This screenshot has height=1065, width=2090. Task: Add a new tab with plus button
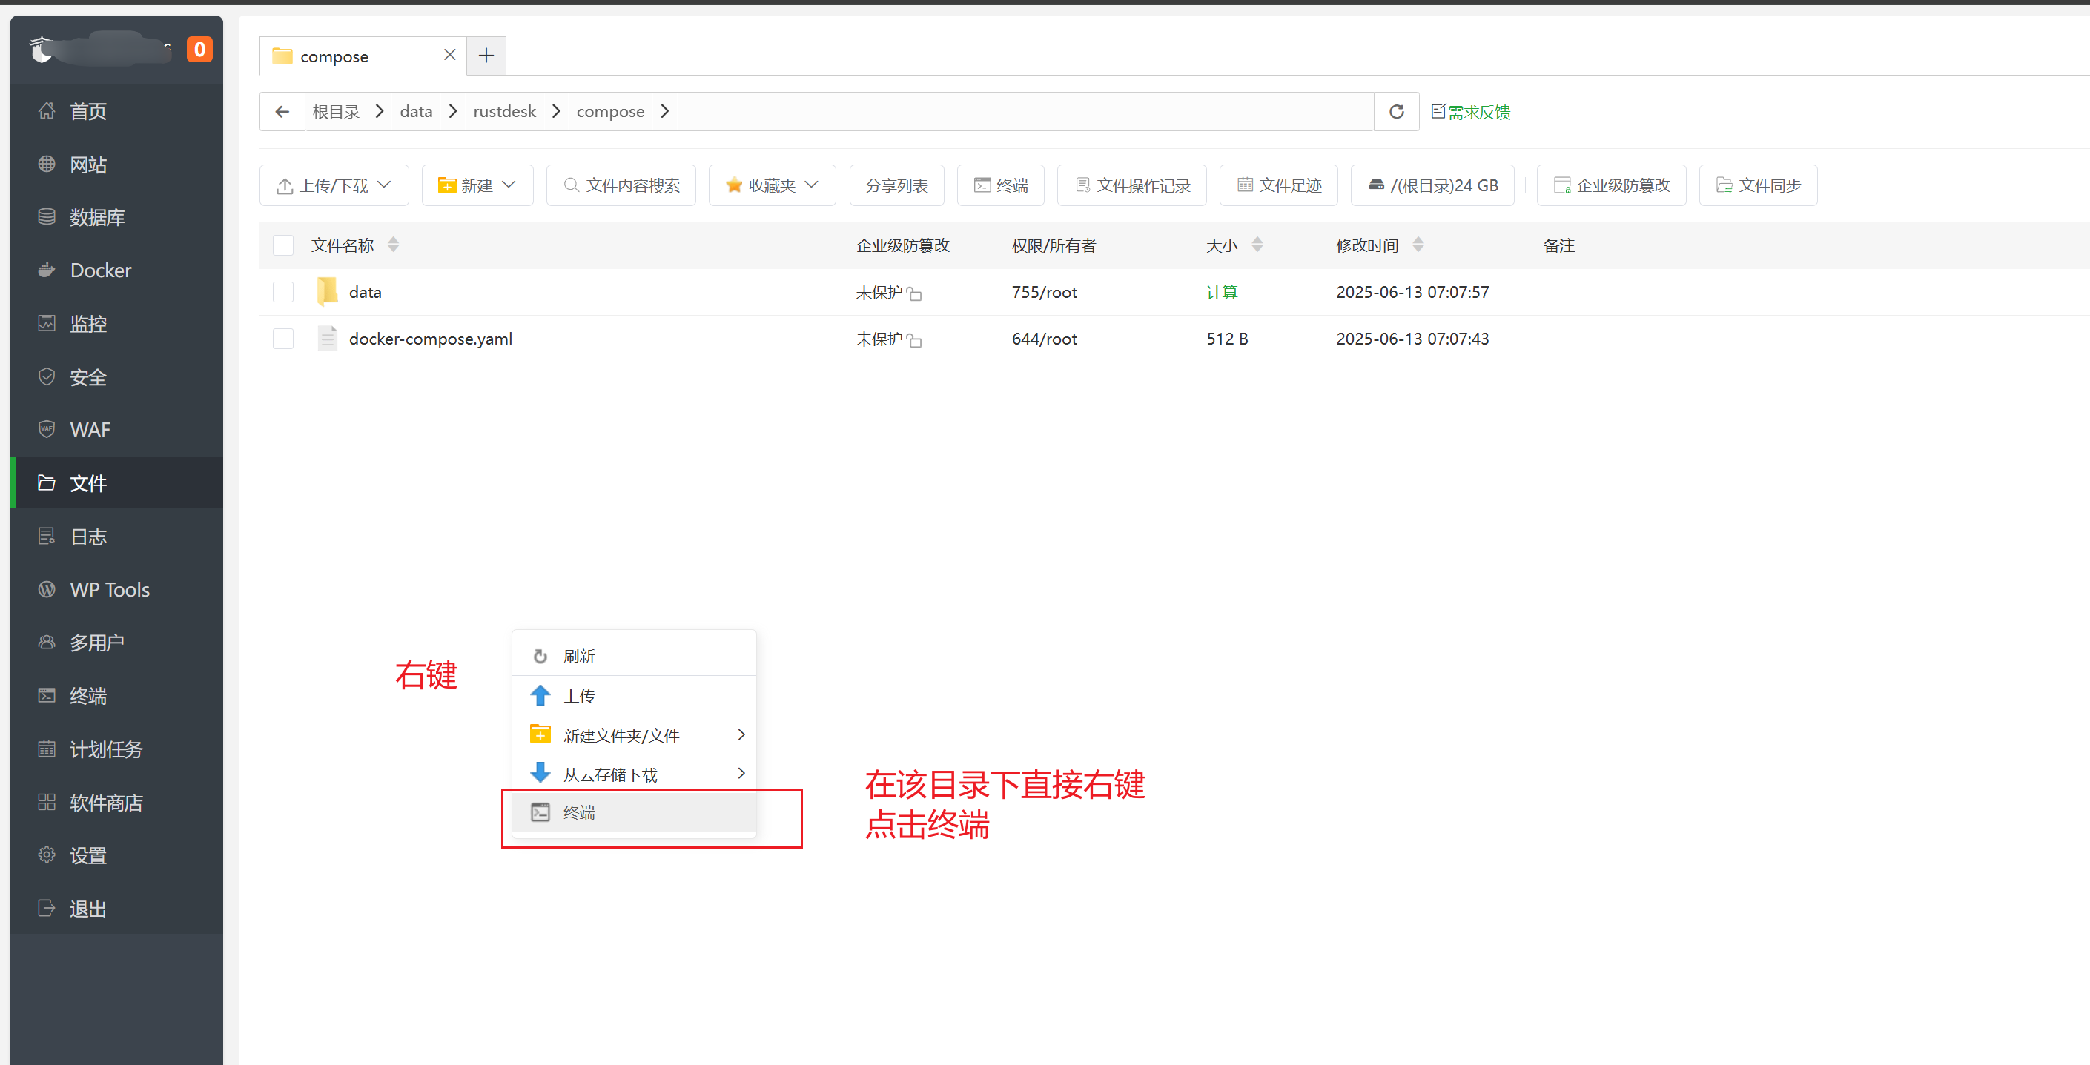click(x=486, y=55)
